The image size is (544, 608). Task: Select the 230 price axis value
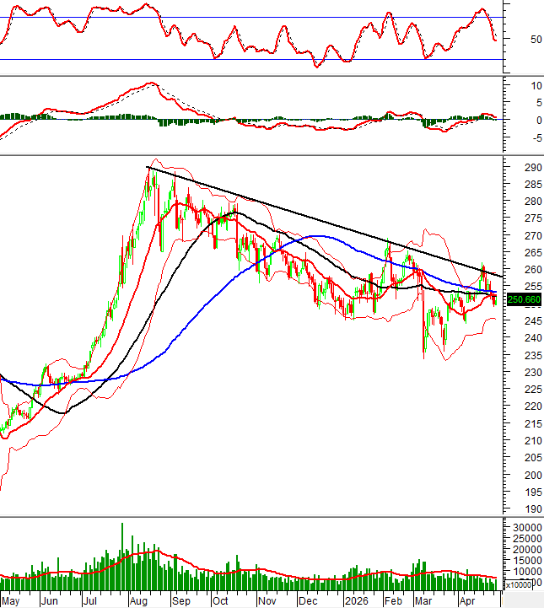pos(533,372)
